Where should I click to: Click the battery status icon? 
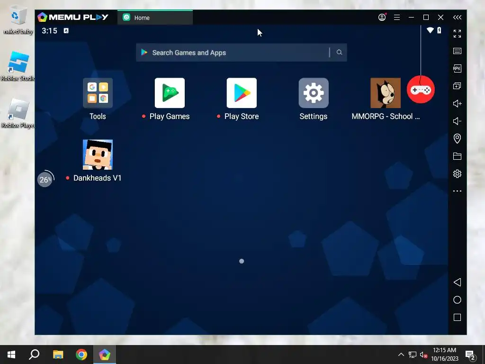(439, 30)
